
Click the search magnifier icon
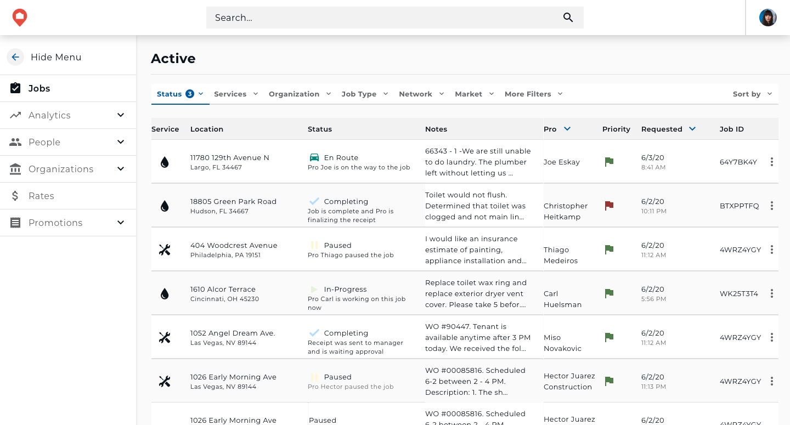point(568,18)
